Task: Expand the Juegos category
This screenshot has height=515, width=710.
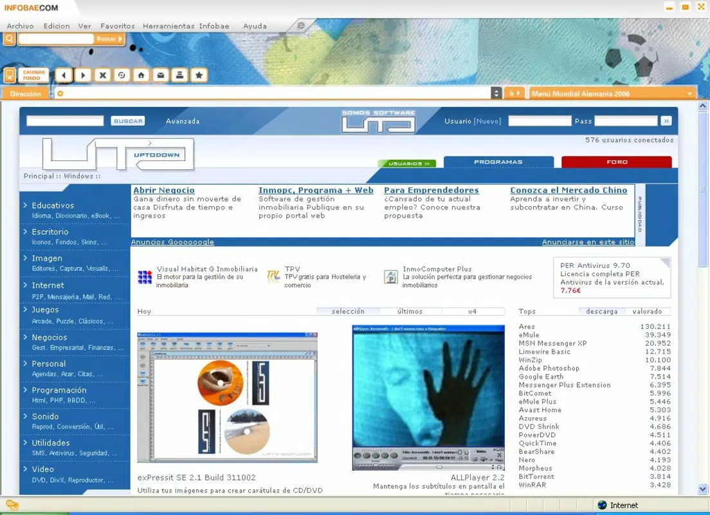Action: click(45, 310)
